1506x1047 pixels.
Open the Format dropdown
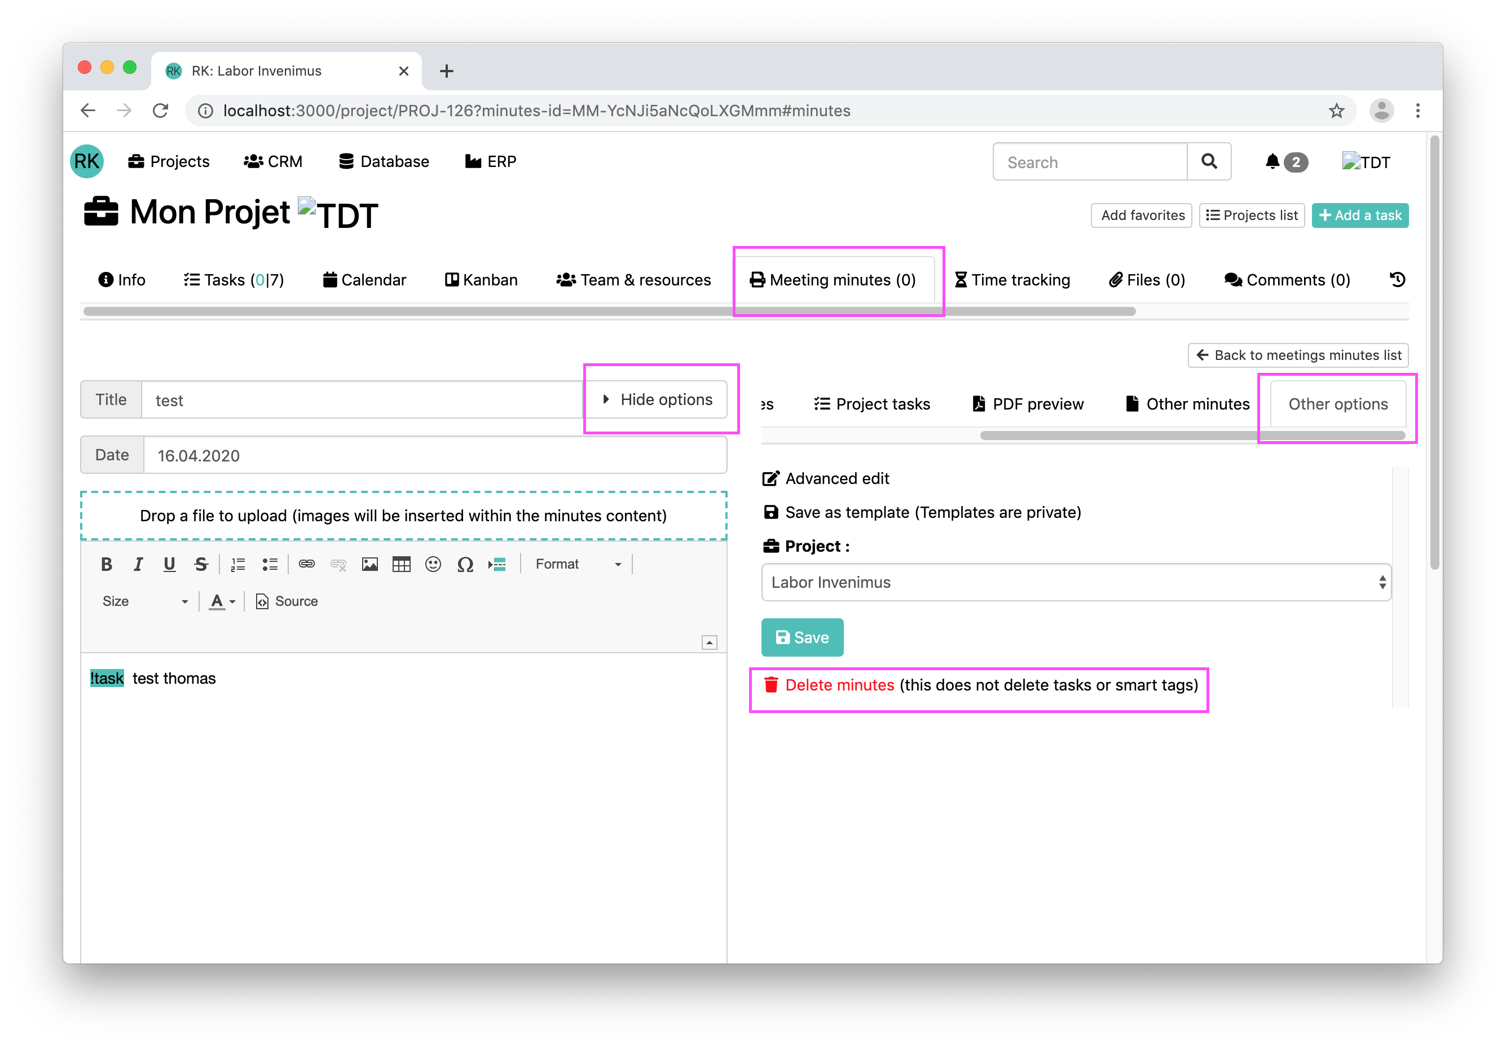point(577,564)
